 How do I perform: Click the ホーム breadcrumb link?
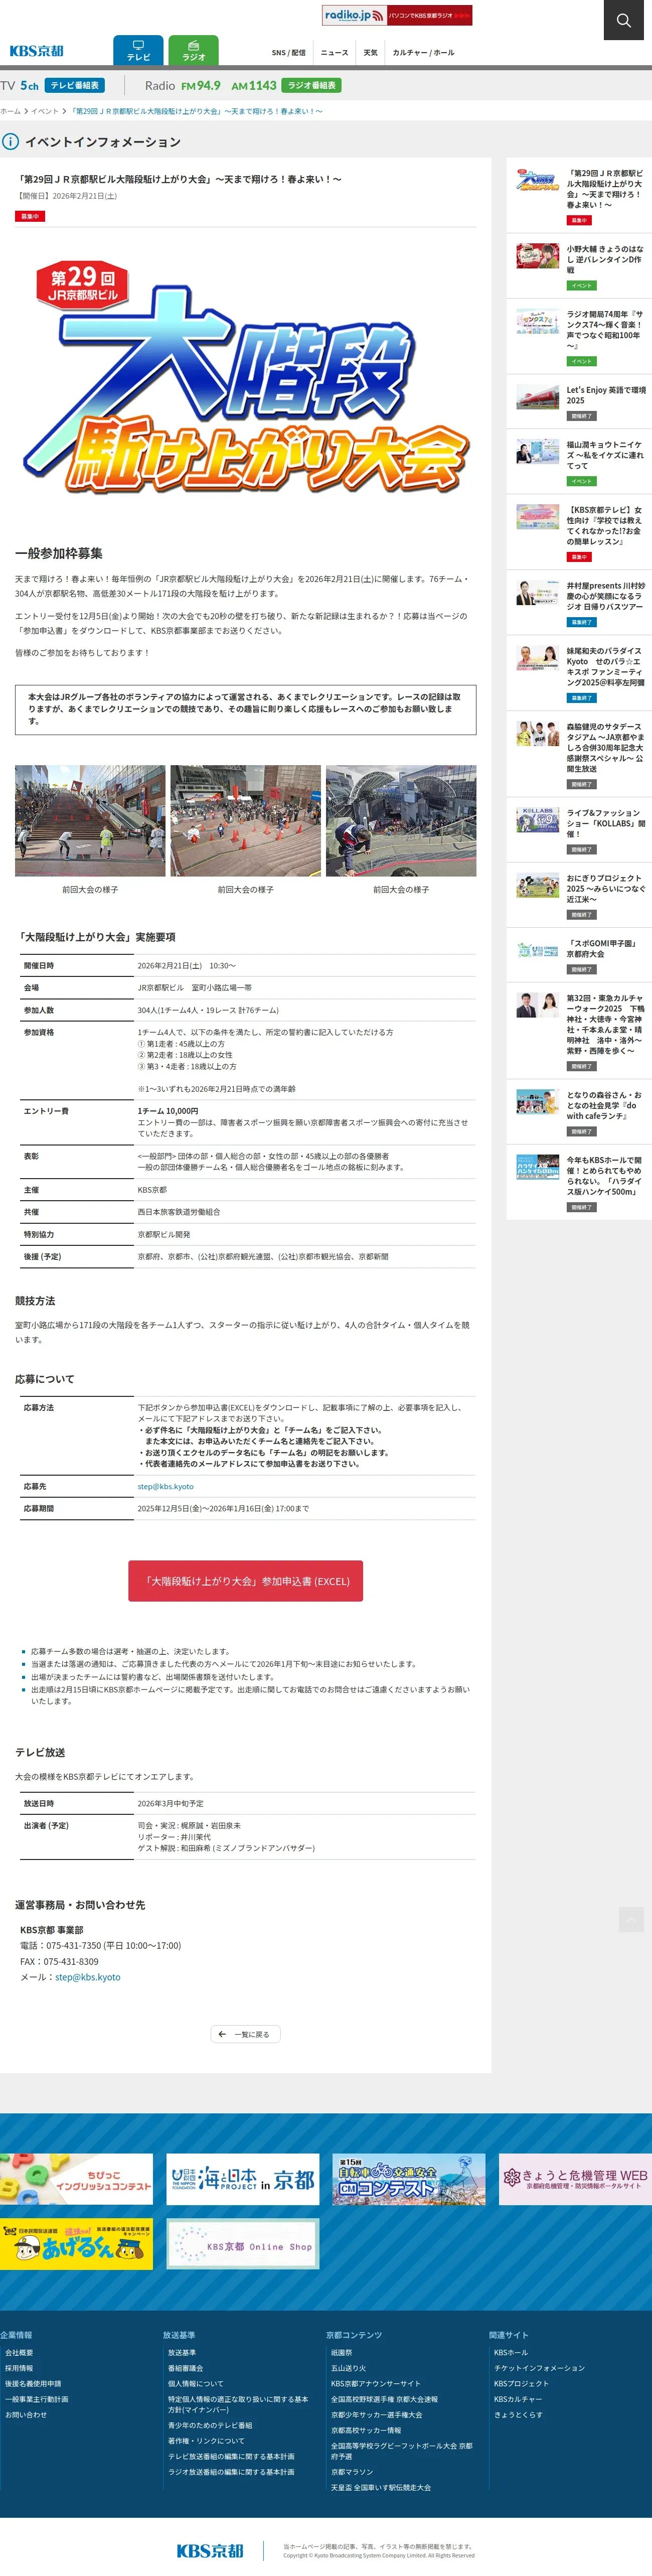(x=10, y=111)
